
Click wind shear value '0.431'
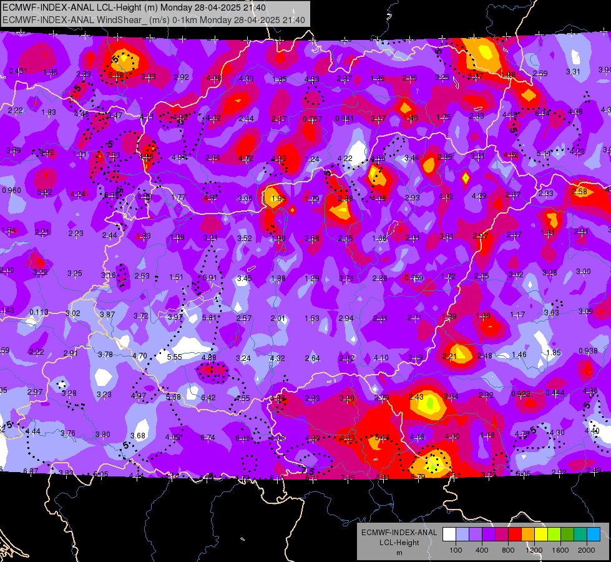(18, 71)
